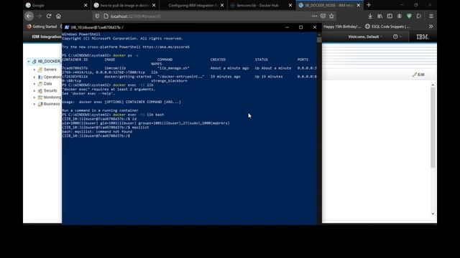Expand the Data tree node
Viewport: 460px width, 258px height.
[34, 84]
